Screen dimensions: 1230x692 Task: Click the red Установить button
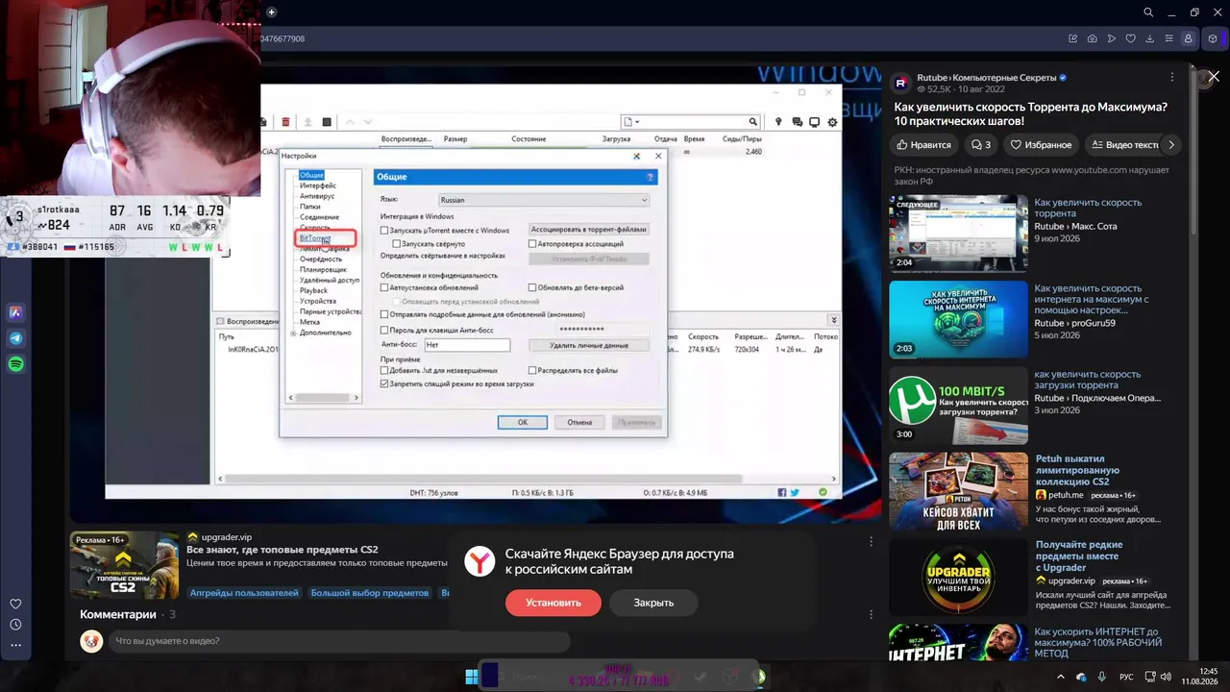coord(553,603)
